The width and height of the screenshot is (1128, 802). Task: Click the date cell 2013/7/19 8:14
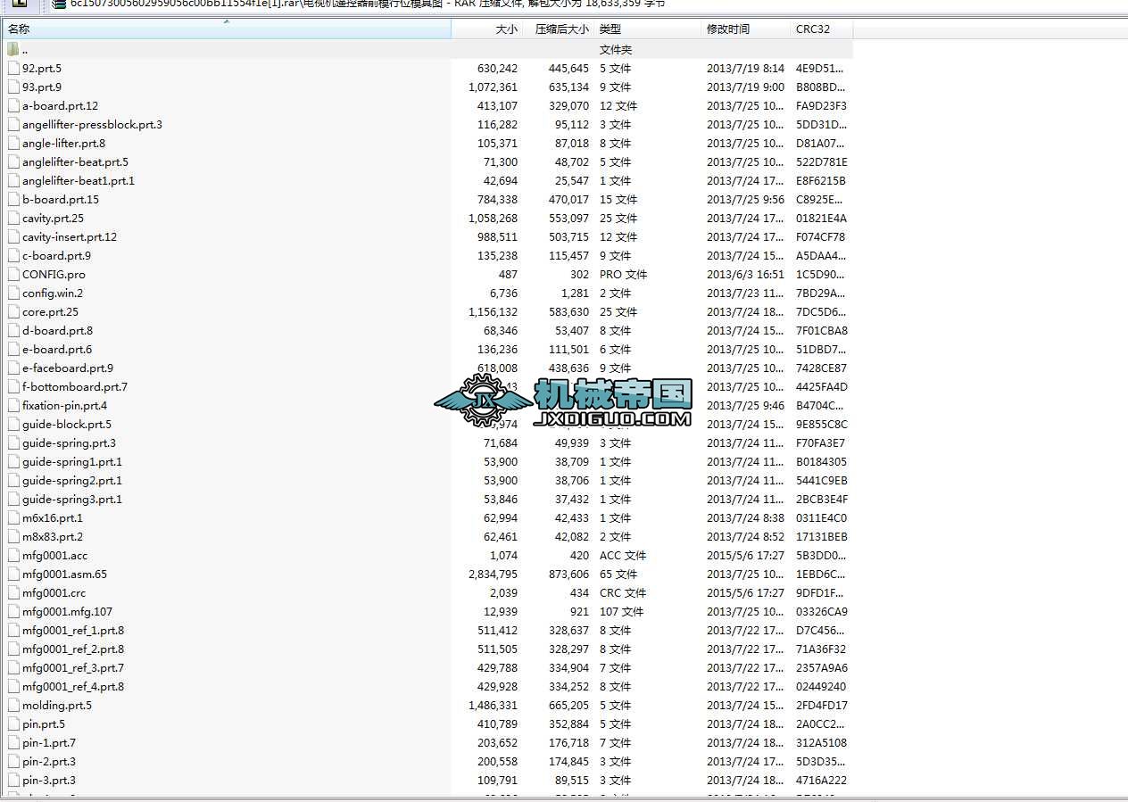point(746,69)
